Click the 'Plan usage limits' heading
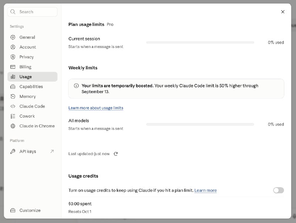296x223 pixels. point(86,24)
